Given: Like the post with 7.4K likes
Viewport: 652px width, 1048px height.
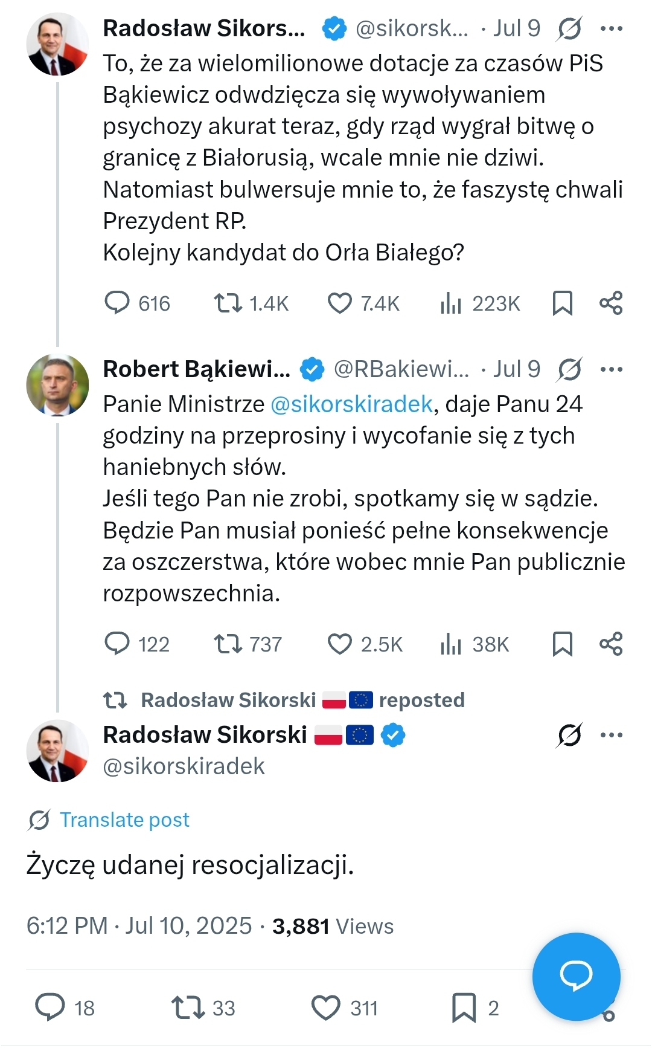Looking at the screenshot, I should [339, 303].
